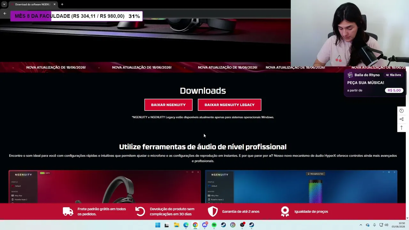409x230 pixels.
Task: Click the return arrow devolução icon
Action: click(x=140, y=211)
